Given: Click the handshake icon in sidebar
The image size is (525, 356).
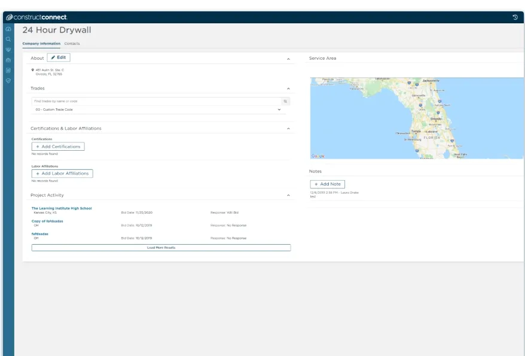Looking at the screenshot, I should coord(8,50).
